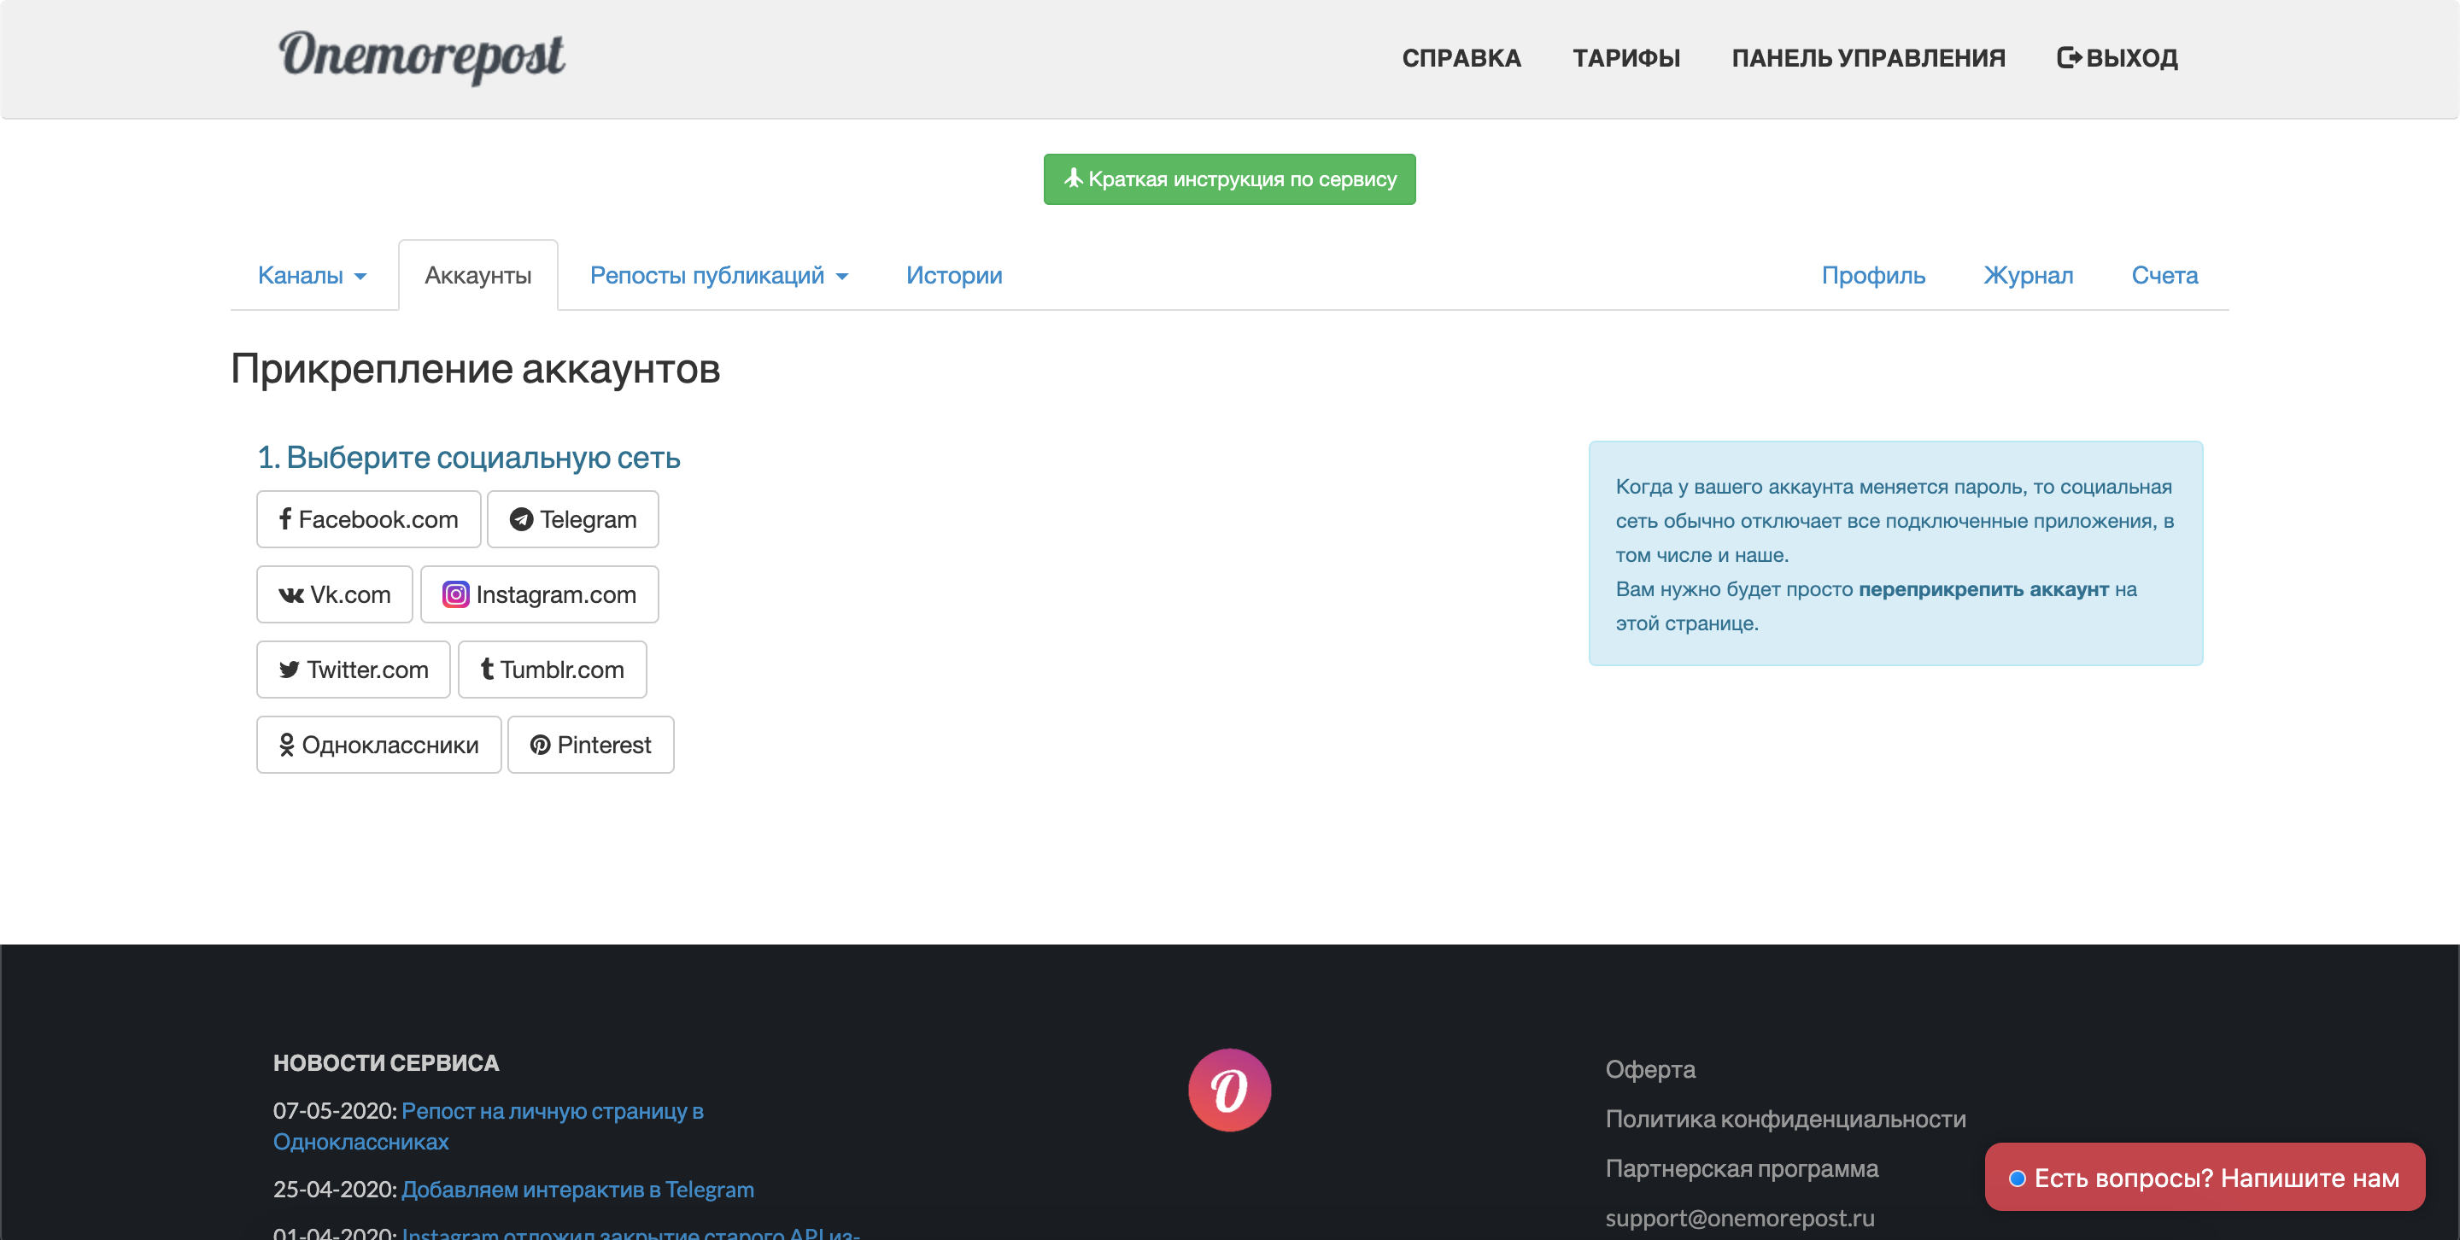Open Краткая инструкция по сервису green button
Image resolution: width=2460 pixels, height=1240 pixels.
(1229, 179)
